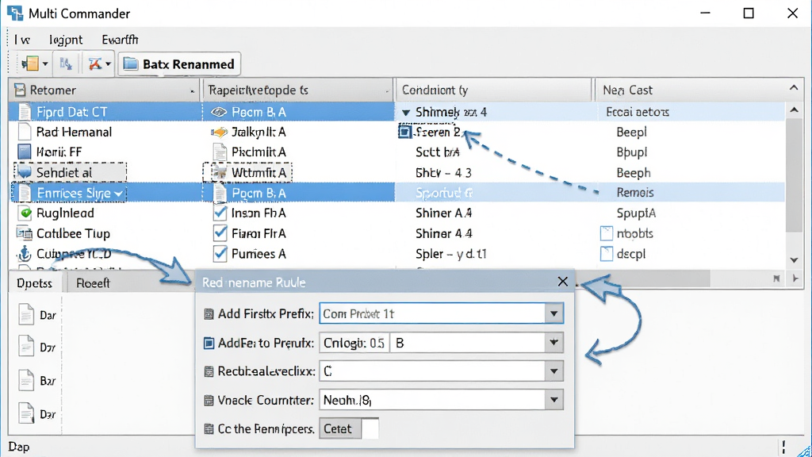Toggle the Pumiees A checkbox

click(220, 253)
